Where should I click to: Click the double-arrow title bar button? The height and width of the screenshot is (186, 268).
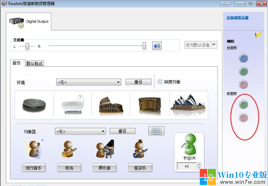tap(225, 4)
